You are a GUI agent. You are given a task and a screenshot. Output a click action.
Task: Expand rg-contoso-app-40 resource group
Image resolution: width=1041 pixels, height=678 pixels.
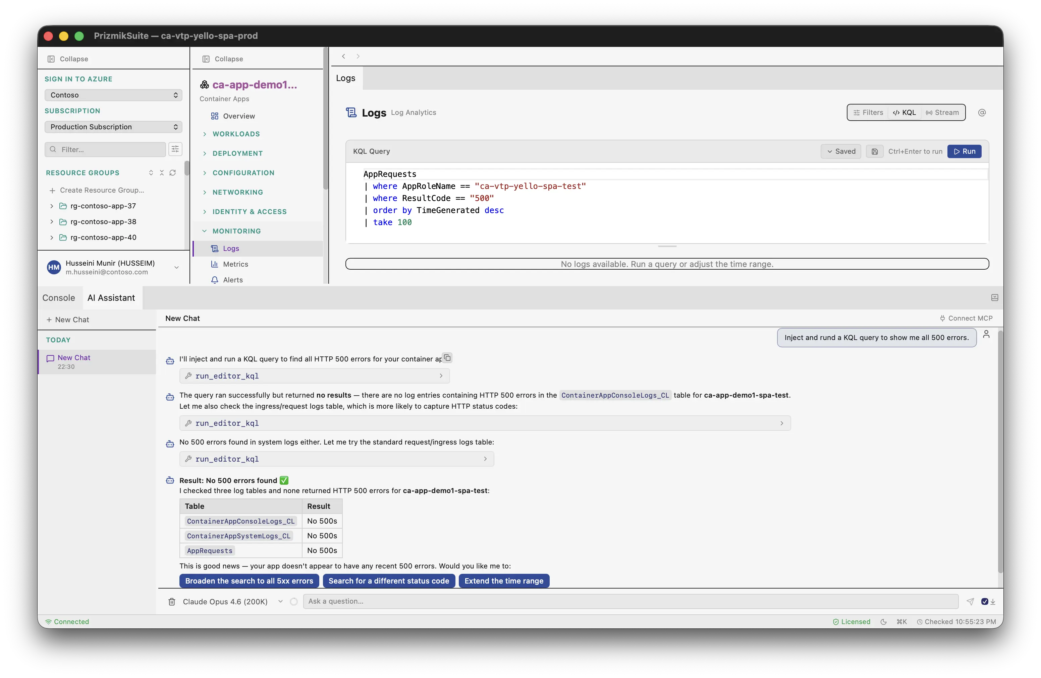click(x=52, y=237)
